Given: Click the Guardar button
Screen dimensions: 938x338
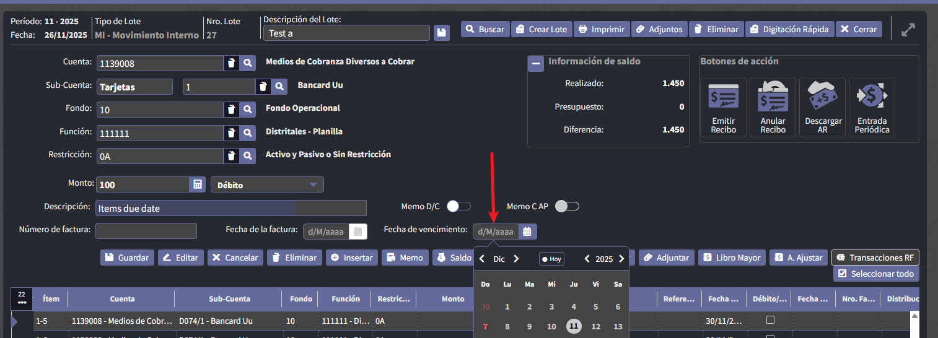Looking at the screenshot, I should coord(127,258).
